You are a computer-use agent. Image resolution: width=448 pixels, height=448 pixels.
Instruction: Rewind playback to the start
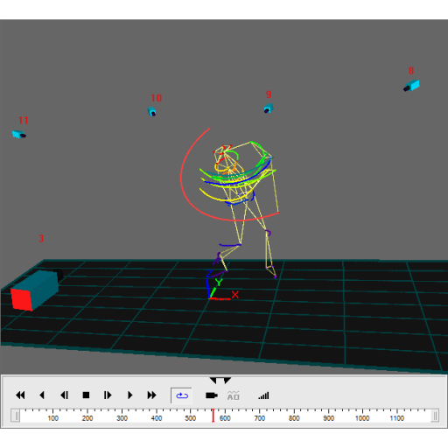(x=20, y=395)
